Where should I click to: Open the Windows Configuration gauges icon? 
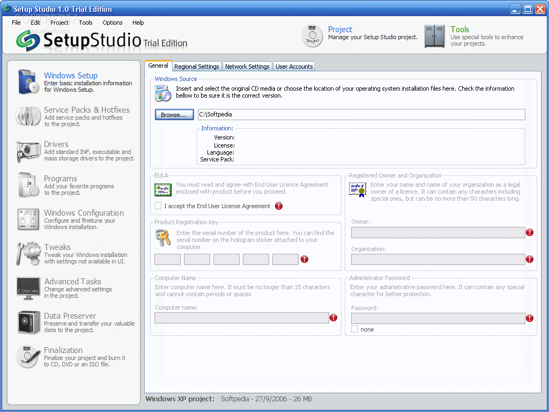[28, 219]
